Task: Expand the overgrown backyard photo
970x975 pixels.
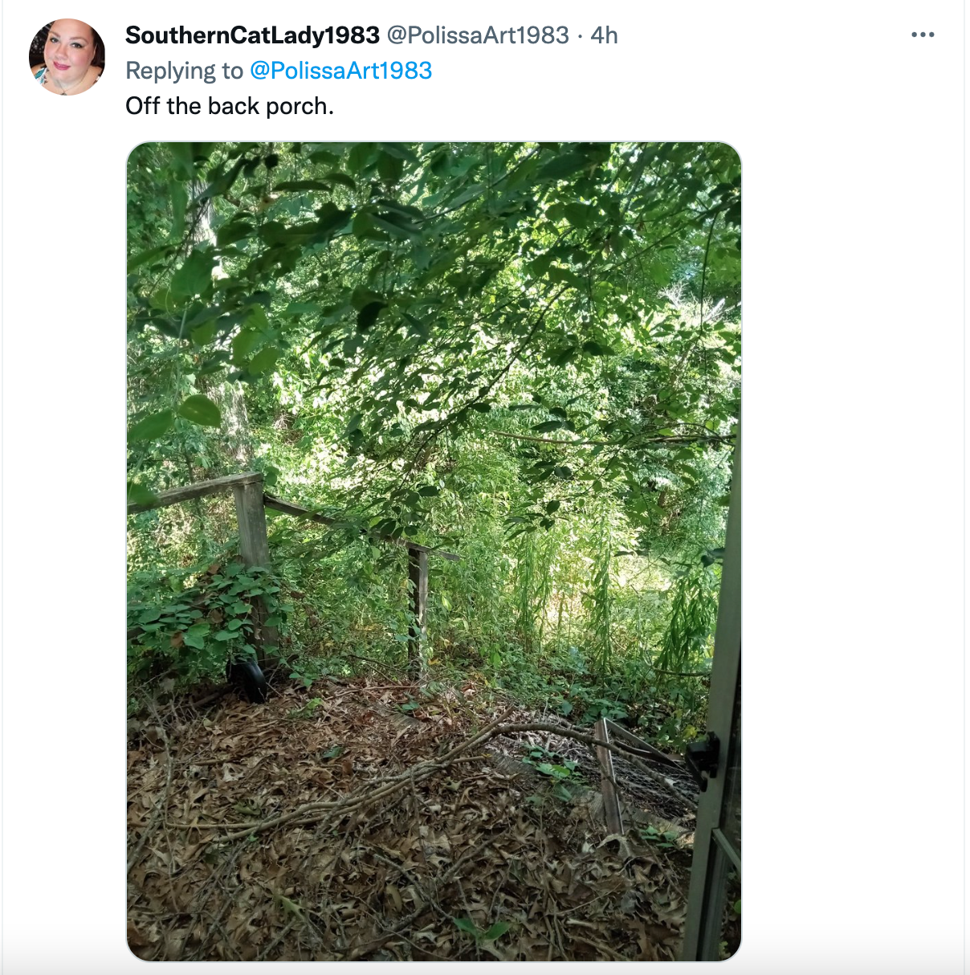Action: (x=434, y=551)
